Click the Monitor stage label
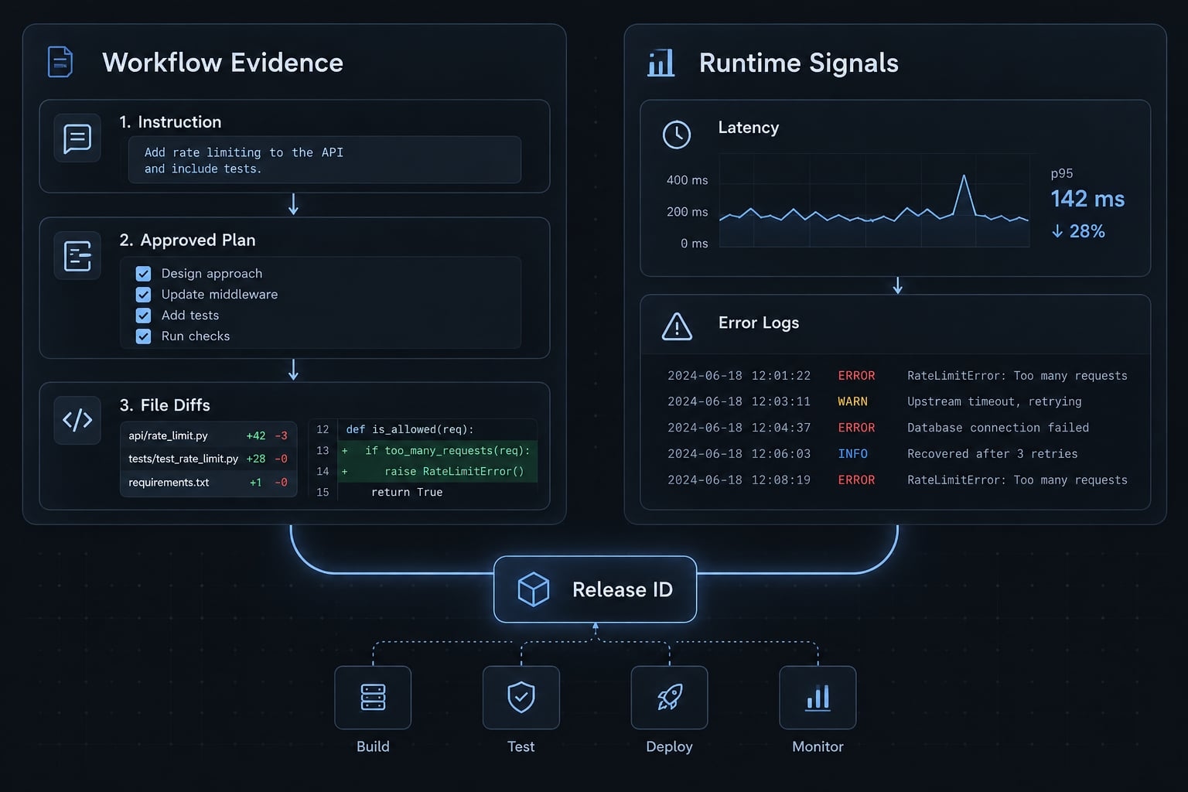Image resolution: width=1188 pixels, height=792 pixels. pyautogui.click(x=818, y=746)
